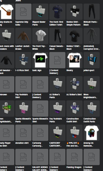Click the 'Construction Outfit Pants' title
103x171 pixels.
tap(90, 120)
